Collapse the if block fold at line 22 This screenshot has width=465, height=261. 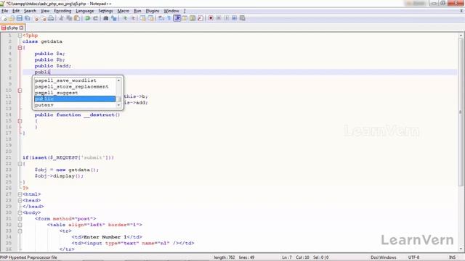point(20,164)
